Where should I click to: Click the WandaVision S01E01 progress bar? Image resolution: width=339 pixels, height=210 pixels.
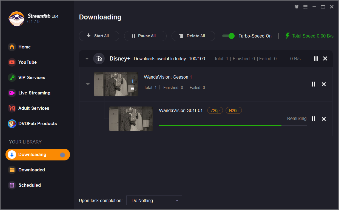(x=233, y=125)
